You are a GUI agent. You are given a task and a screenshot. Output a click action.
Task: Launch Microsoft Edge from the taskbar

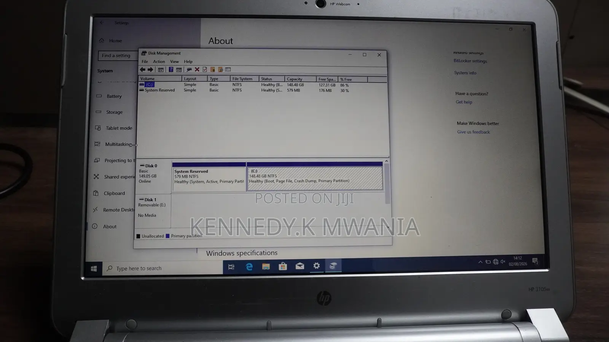249,267
